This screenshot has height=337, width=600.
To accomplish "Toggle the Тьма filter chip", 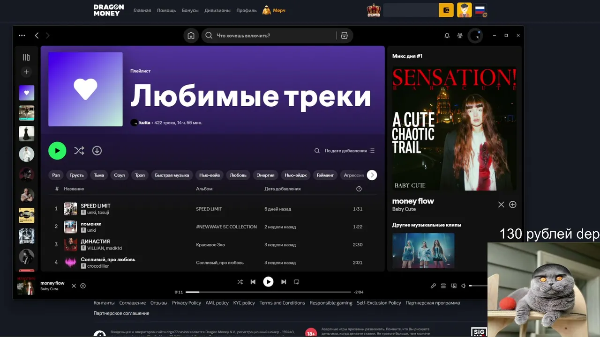I will (x=99, y=175).
